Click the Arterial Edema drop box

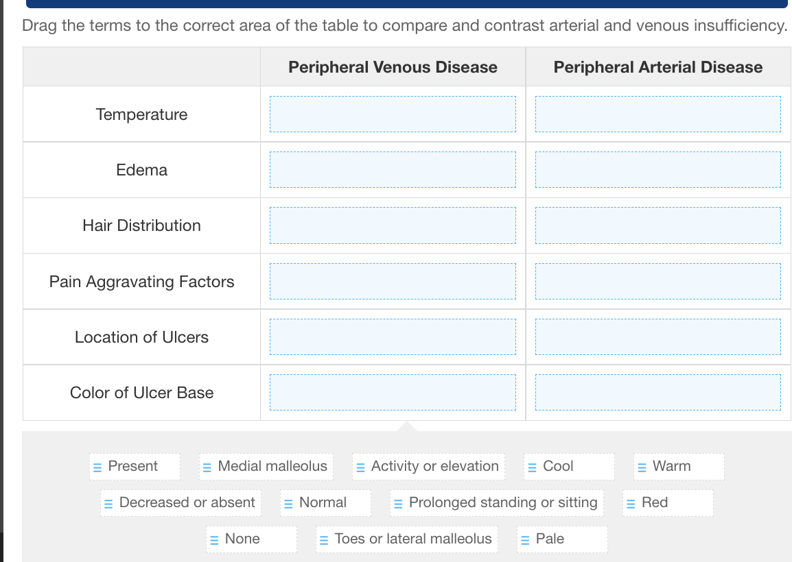(x=658, y=169)
